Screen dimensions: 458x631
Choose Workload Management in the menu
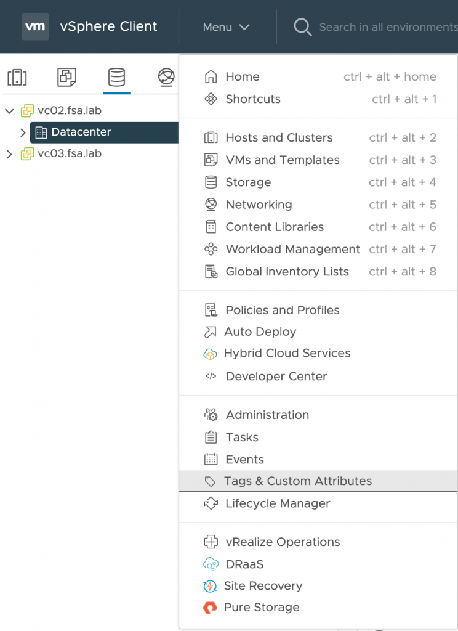tap(292, 250)
